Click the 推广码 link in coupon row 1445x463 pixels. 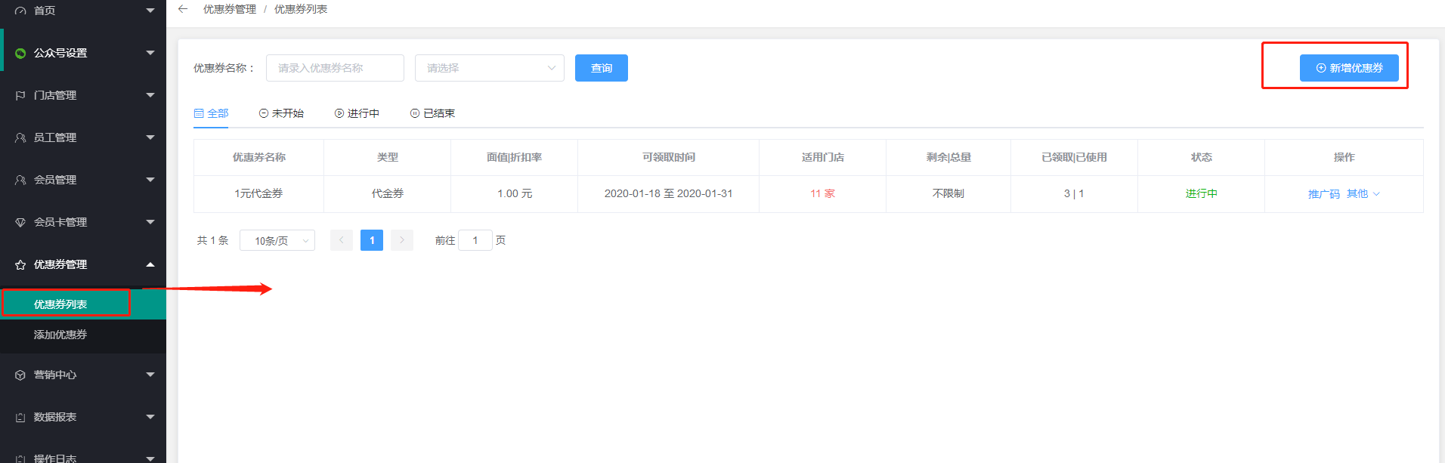coord(1323,194)
